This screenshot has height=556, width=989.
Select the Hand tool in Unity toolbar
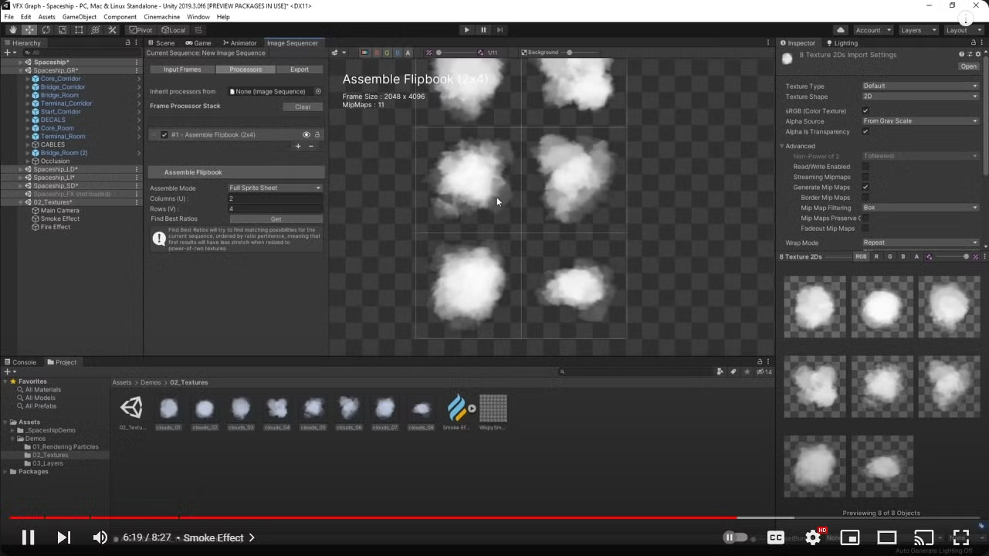pos(12,30)
